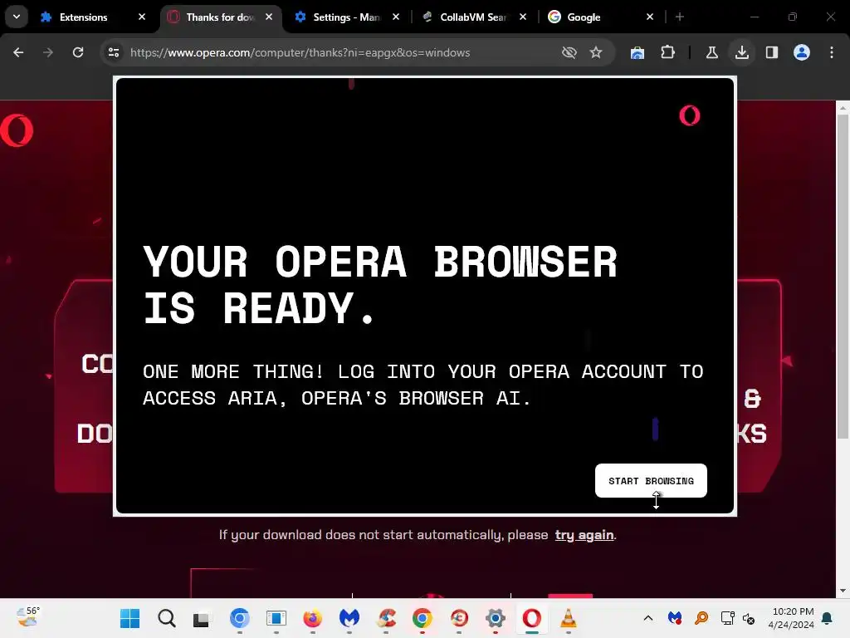The height and width of the screenshot is (638, 850).
Task: Open VLC media player from the taskbar
Action: 568,618
